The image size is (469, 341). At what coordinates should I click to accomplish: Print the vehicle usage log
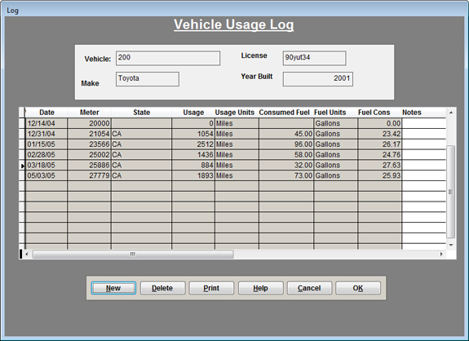pyautogui.click(x=211, y=288)
